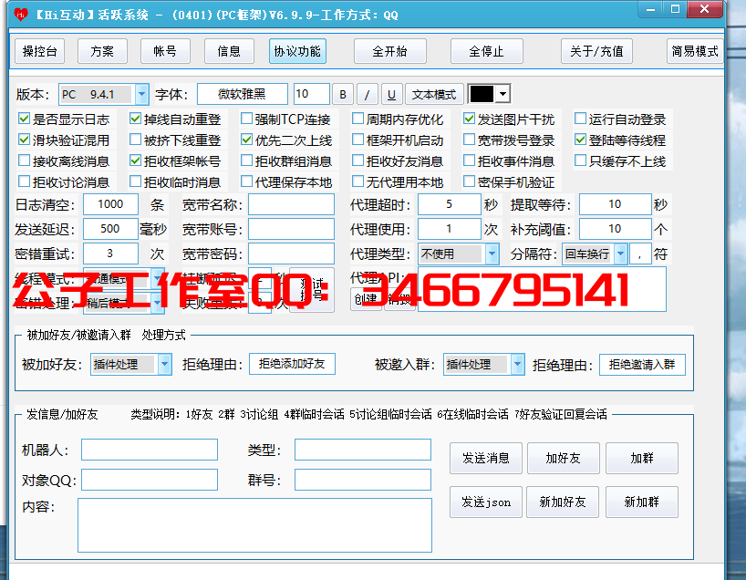Click the 文本模式 button
Viewport: 746px width, 580px height.
[x=434, y=94]
